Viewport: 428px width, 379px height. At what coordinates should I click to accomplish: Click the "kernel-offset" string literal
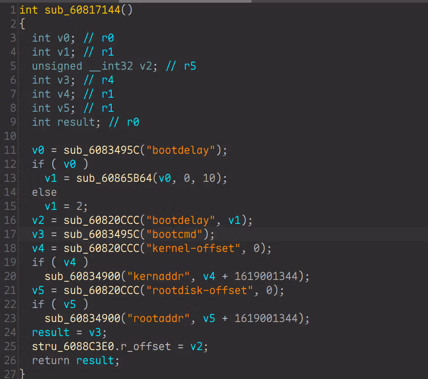pos(193,249)
